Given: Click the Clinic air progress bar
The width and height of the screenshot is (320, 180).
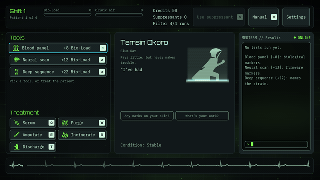Looking at the screenshot, I should (119, 15).
